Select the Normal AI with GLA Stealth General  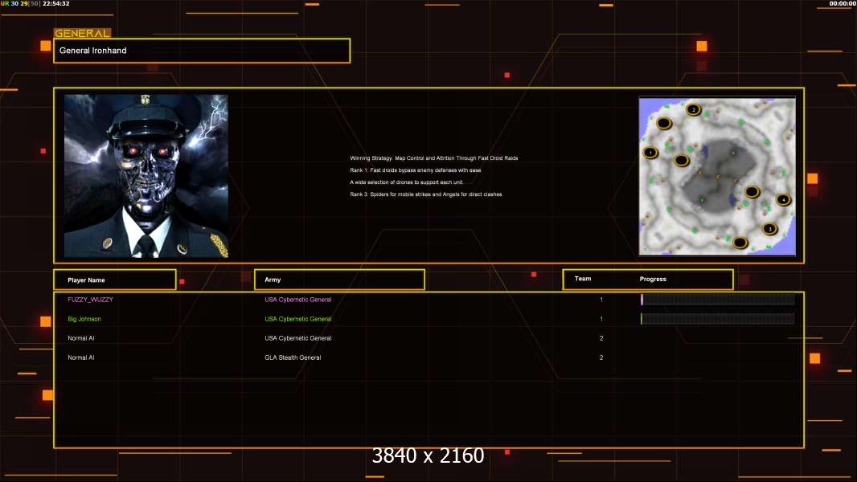point(81,357)
